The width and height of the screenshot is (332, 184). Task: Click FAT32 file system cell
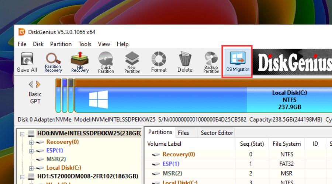tap(287, 164)
